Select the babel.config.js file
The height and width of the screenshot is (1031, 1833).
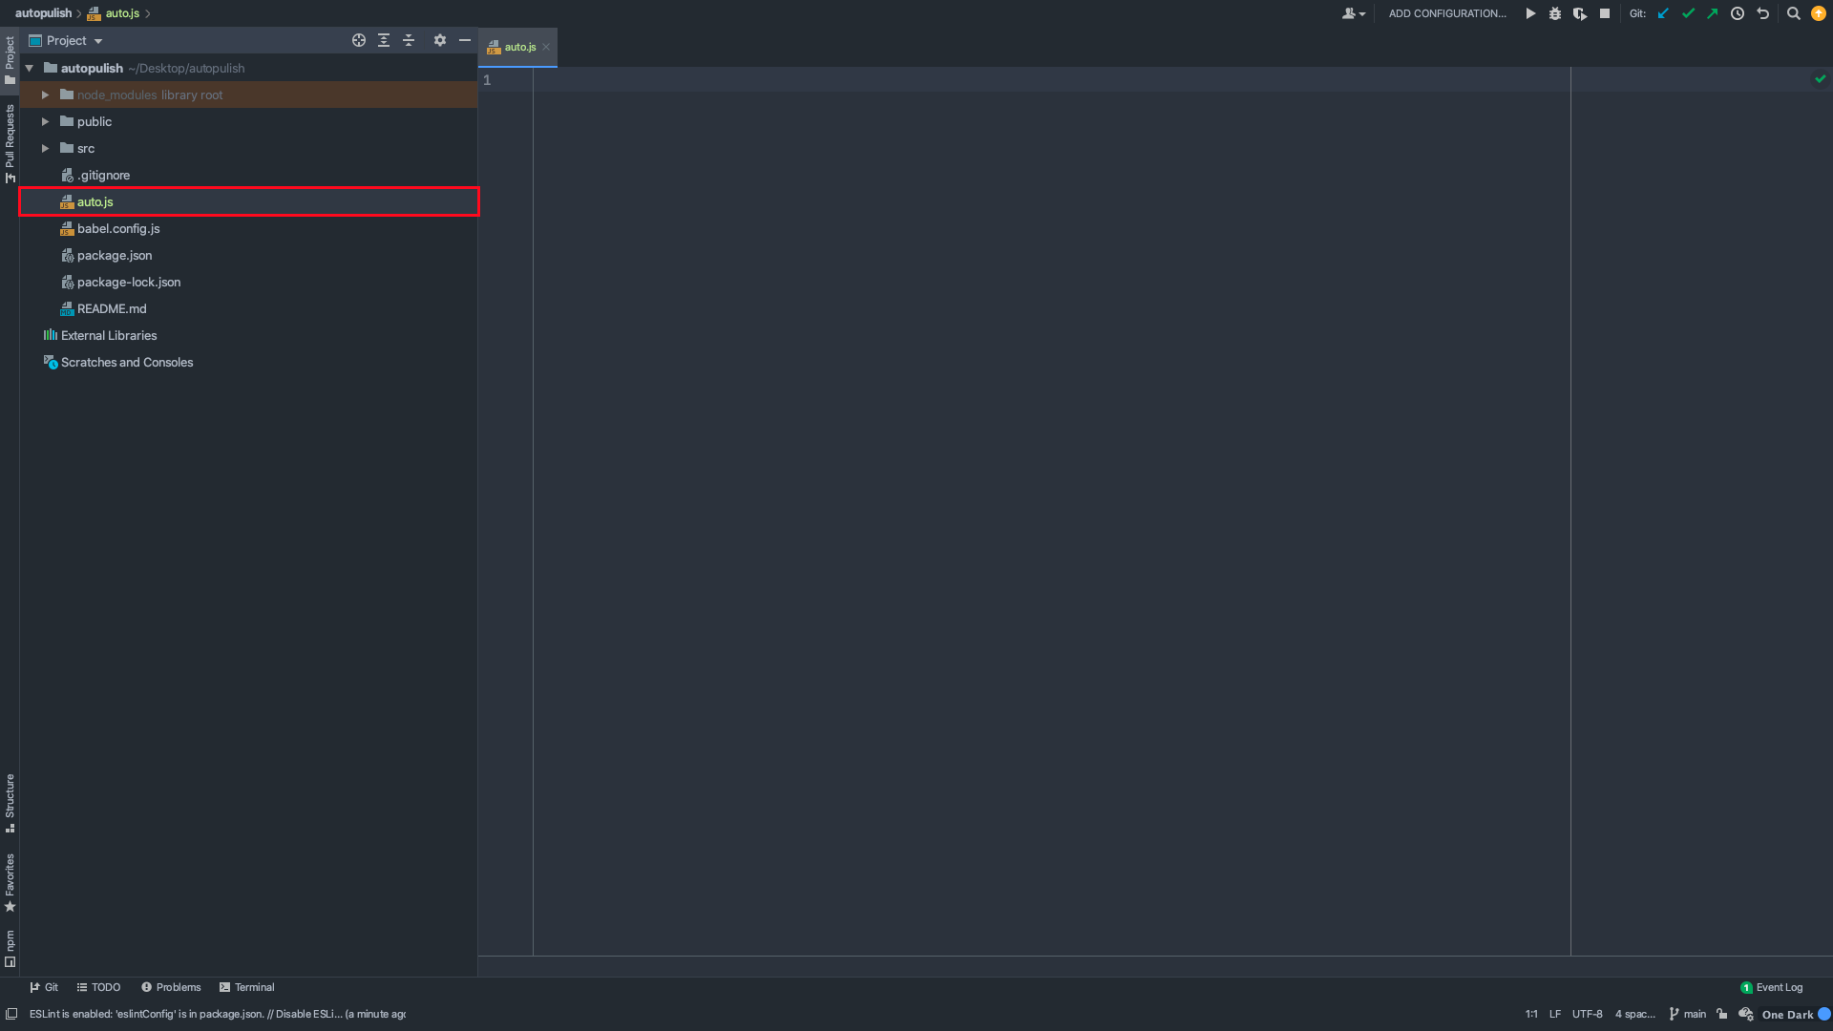click(x=248, y=228)
